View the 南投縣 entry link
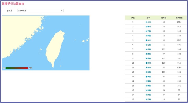This screenshot has width=188, height=103. (148, 49)
